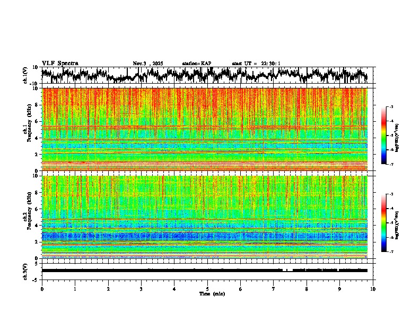This screenshot has height=324, width=420.
Task: Click the "start UT = 22:30: 1" text
Action: click(x=256, y=64)
